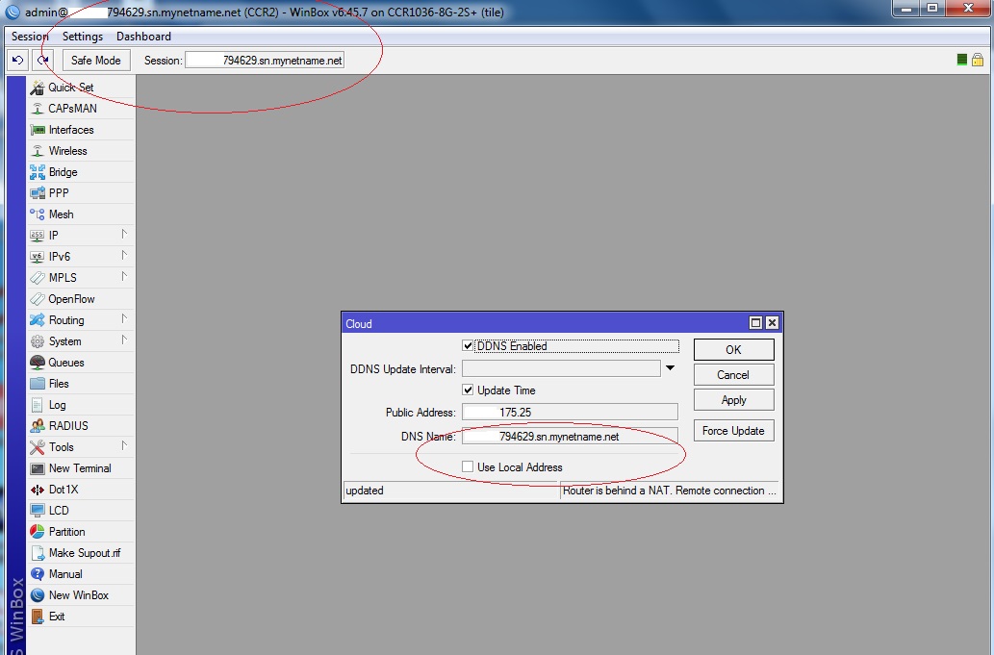Image resolution: width=994 pixels, height=655 pixels.
Task: Expand the Tools submenu
Action: [x=124, y=446]
